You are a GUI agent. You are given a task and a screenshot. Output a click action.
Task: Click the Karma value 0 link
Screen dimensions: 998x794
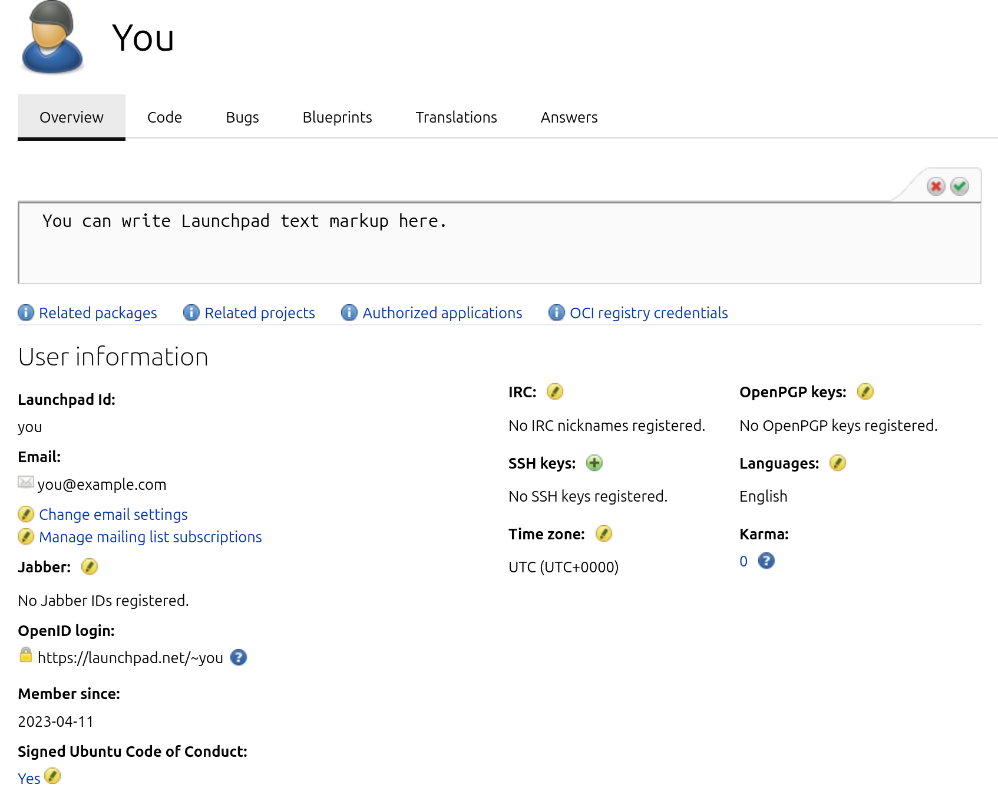743,561
